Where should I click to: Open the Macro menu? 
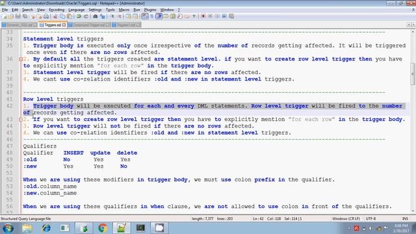(x=124, y=10)
